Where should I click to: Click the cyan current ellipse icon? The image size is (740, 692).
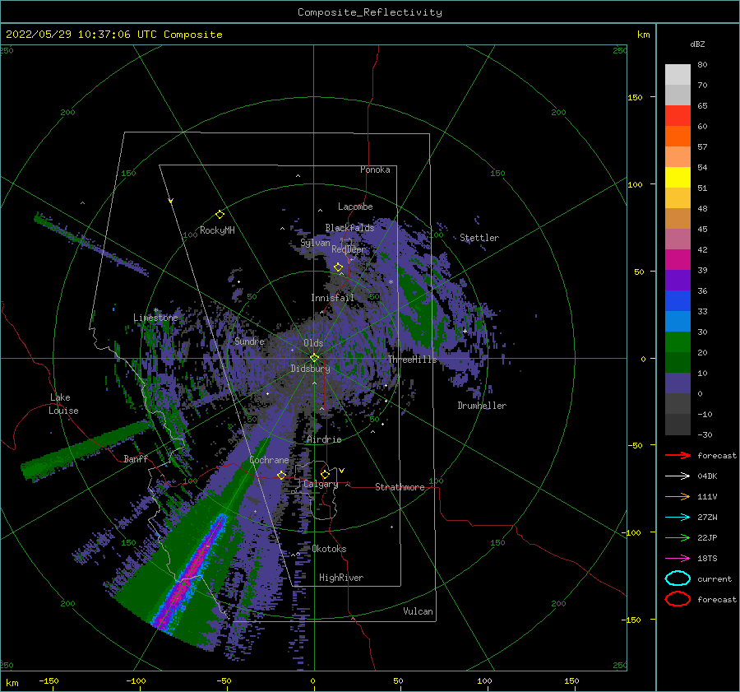(678, 578)
